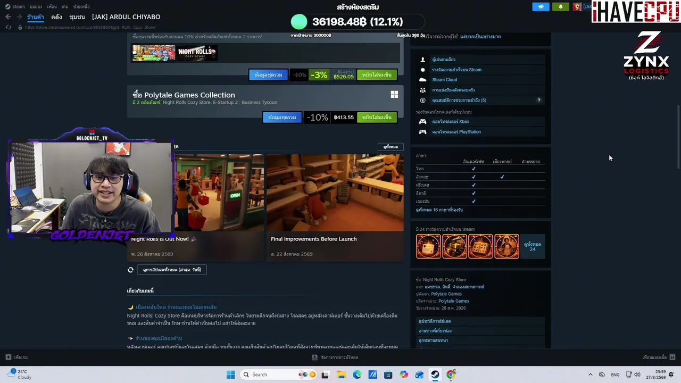The width and height of the screenshot is (681, 383).
Task: Open the Supermarket Simulator bundle thumbnail
Action: coord(154,53)
